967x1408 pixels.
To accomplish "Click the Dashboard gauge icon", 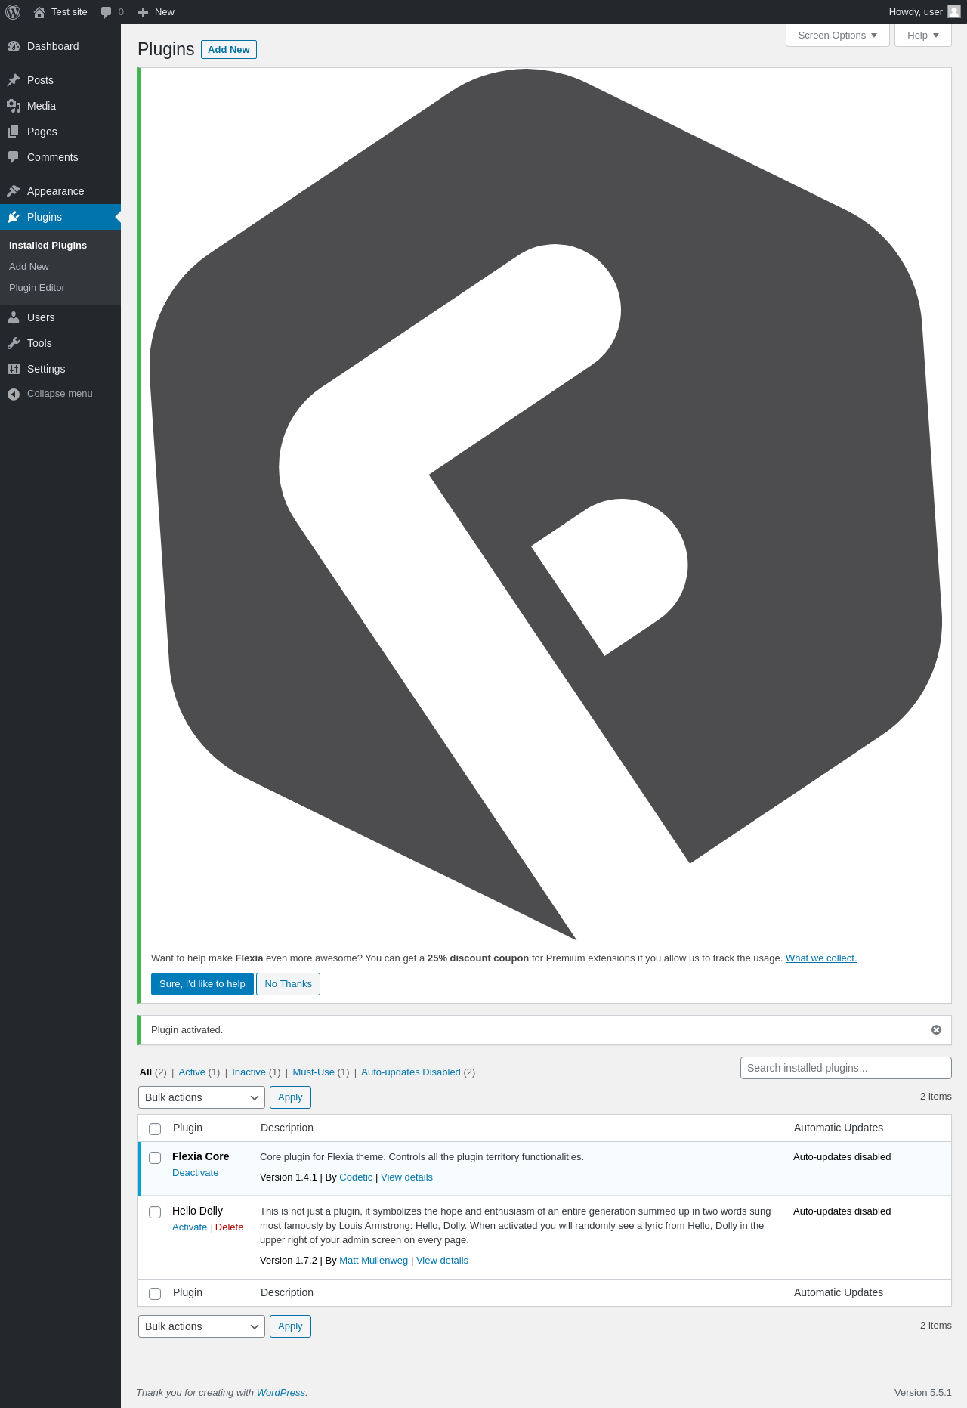I will click(14, 46).
